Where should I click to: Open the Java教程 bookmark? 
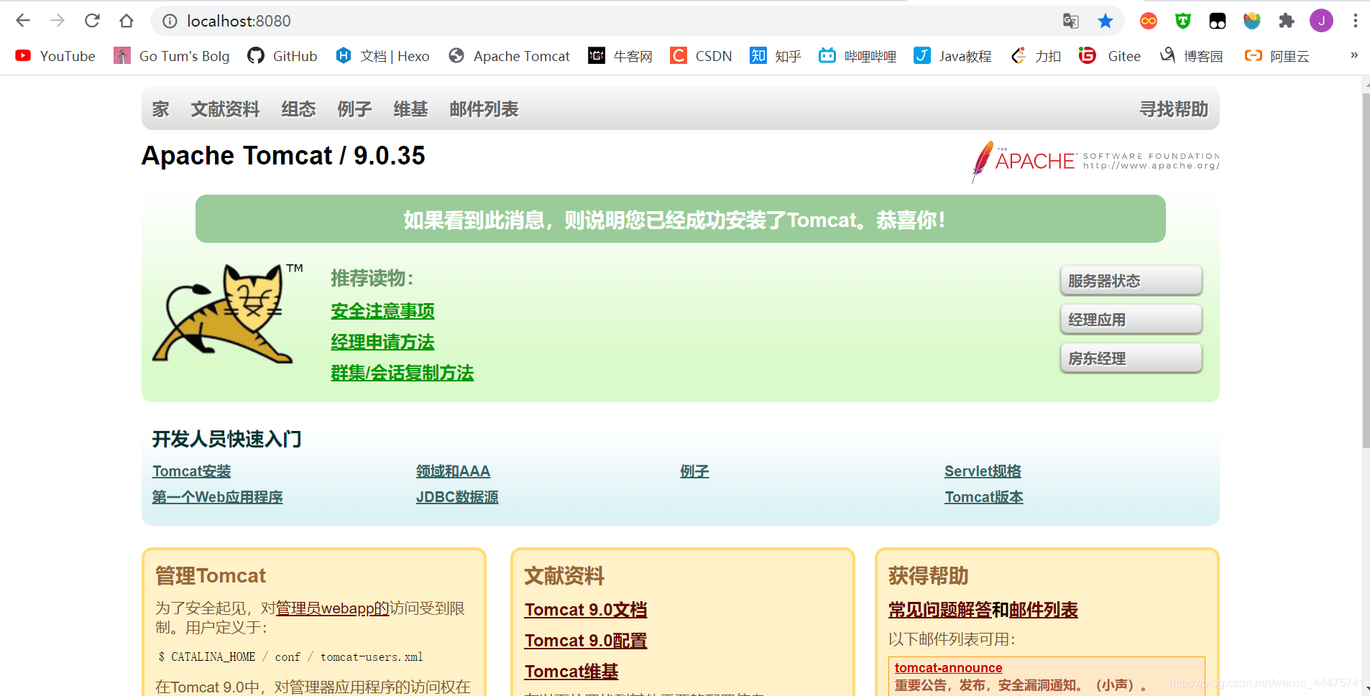pos(952,56)
